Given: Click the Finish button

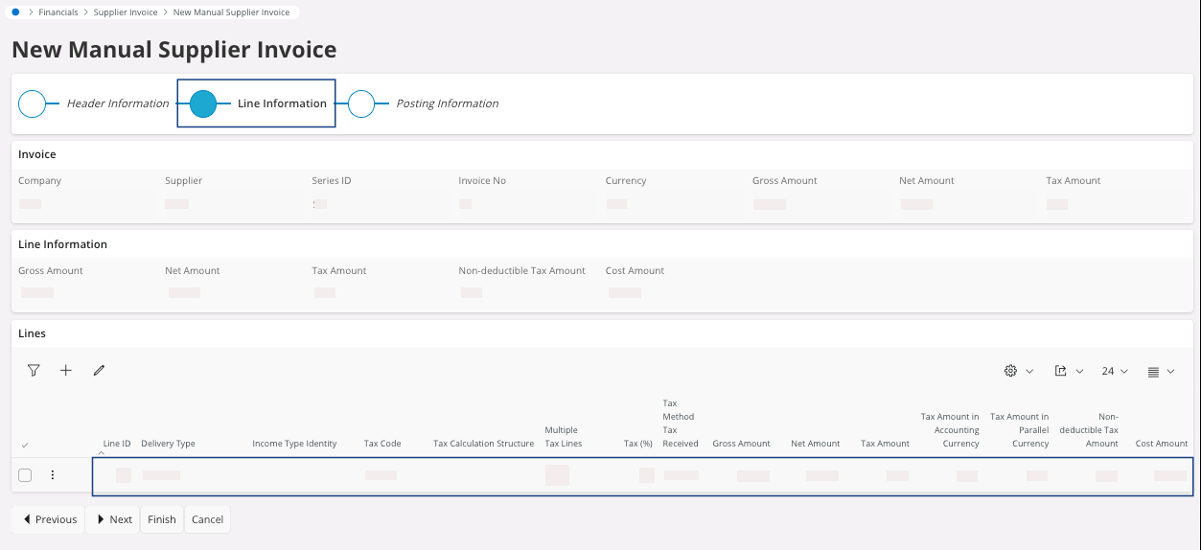Looking at the screenshot, I should pyautogui.click(x=162, y=519).
